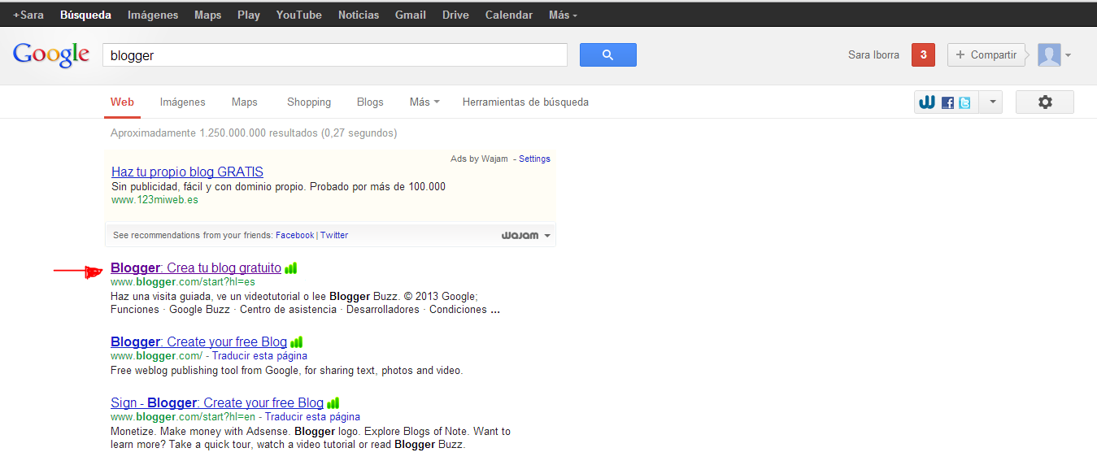Open Calendar in the top bar
The image size is (1097, 461).
click(509, 15)
